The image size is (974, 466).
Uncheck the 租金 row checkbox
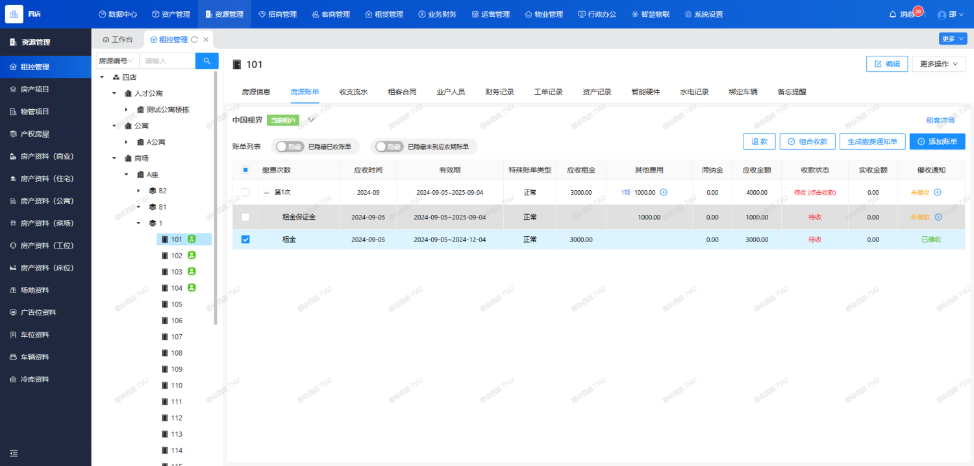[x=245, y=239]
